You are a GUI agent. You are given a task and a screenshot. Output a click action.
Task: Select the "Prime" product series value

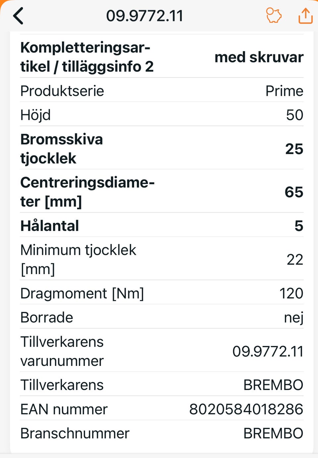pos(284,91)
